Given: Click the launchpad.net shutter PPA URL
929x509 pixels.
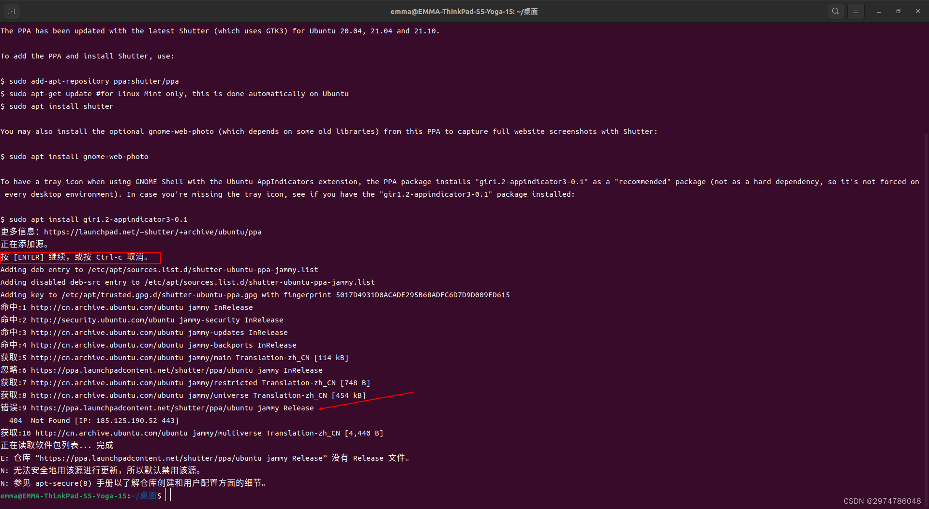Looking at the screenshot, I should click(x=153, y=232).
